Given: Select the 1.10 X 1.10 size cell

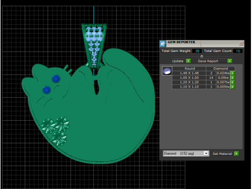Looking at the screenshot, I should [189, 87].
